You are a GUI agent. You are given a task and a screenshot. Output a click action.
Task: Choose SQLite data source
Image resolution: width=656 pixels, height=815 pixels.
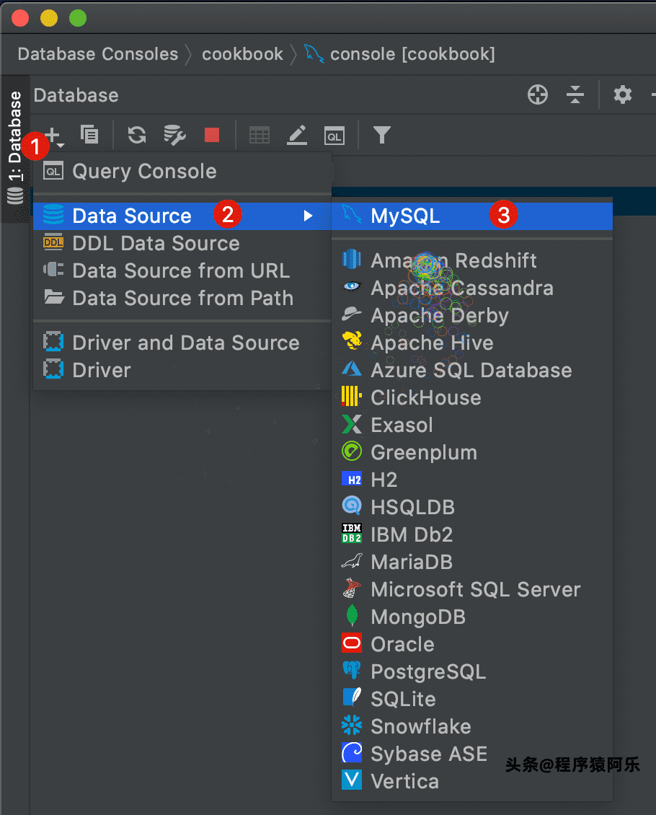click(x=472, y=699)
